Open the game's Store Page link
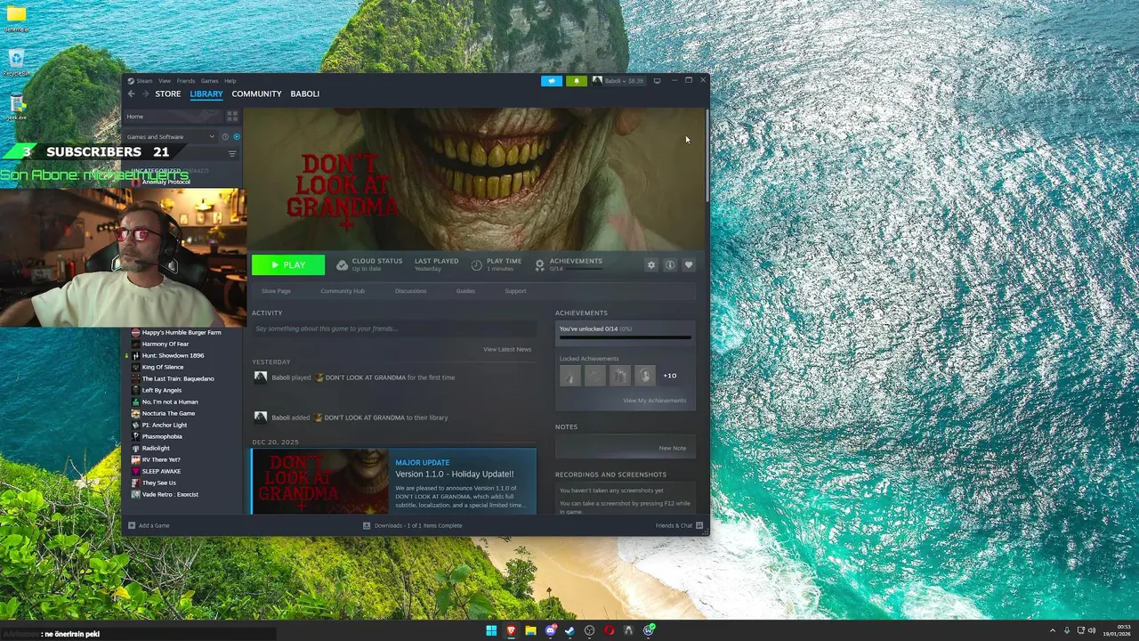Viewport: 1139px width, 641px height. tap(276, 291)
